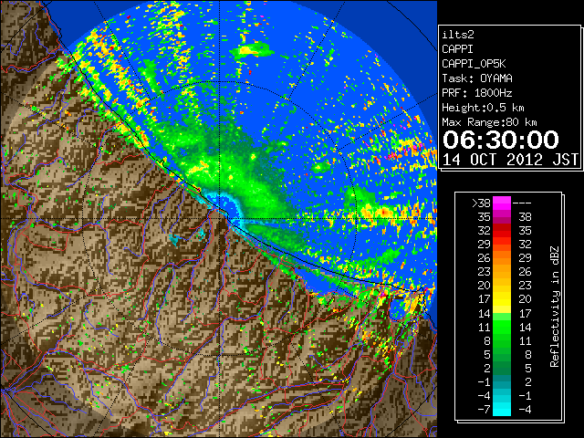Image resolution: width=584 pixels, height=438 pixels.
Task: Click the '14 OCT 2012 JST' date
Action: pyautogui.click(x=510, y=160)
